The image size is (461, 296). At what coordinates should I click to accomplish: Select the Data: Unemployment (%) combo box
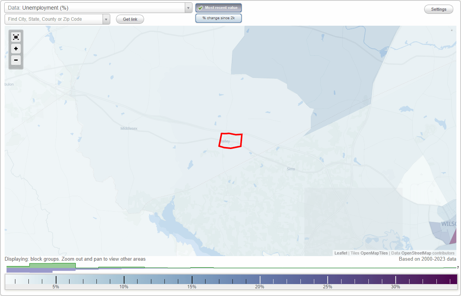pyautogui.click(x=98, y=8)
